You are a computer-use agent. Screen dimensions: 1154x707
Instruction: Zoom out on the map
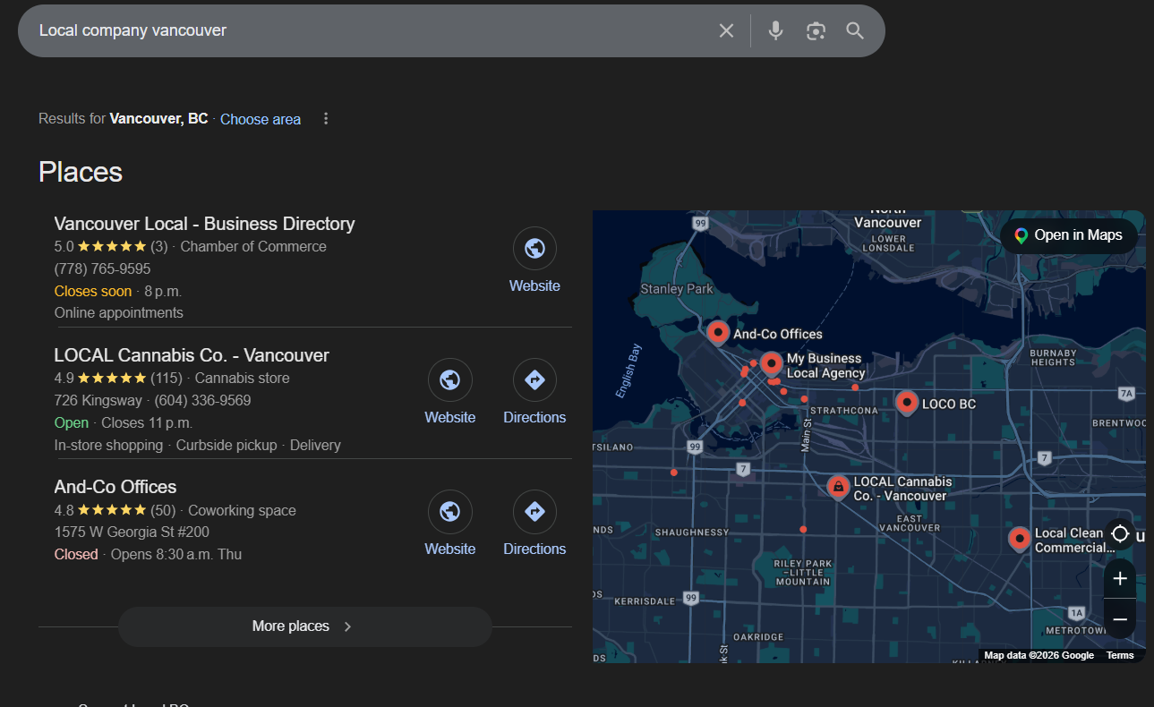point(1120,618)
